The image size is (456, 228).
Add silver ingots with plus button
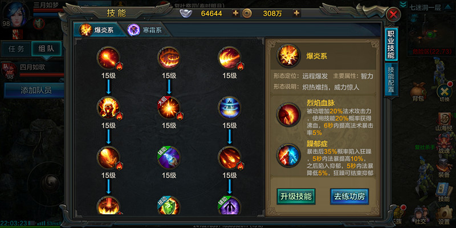(235, 13)
